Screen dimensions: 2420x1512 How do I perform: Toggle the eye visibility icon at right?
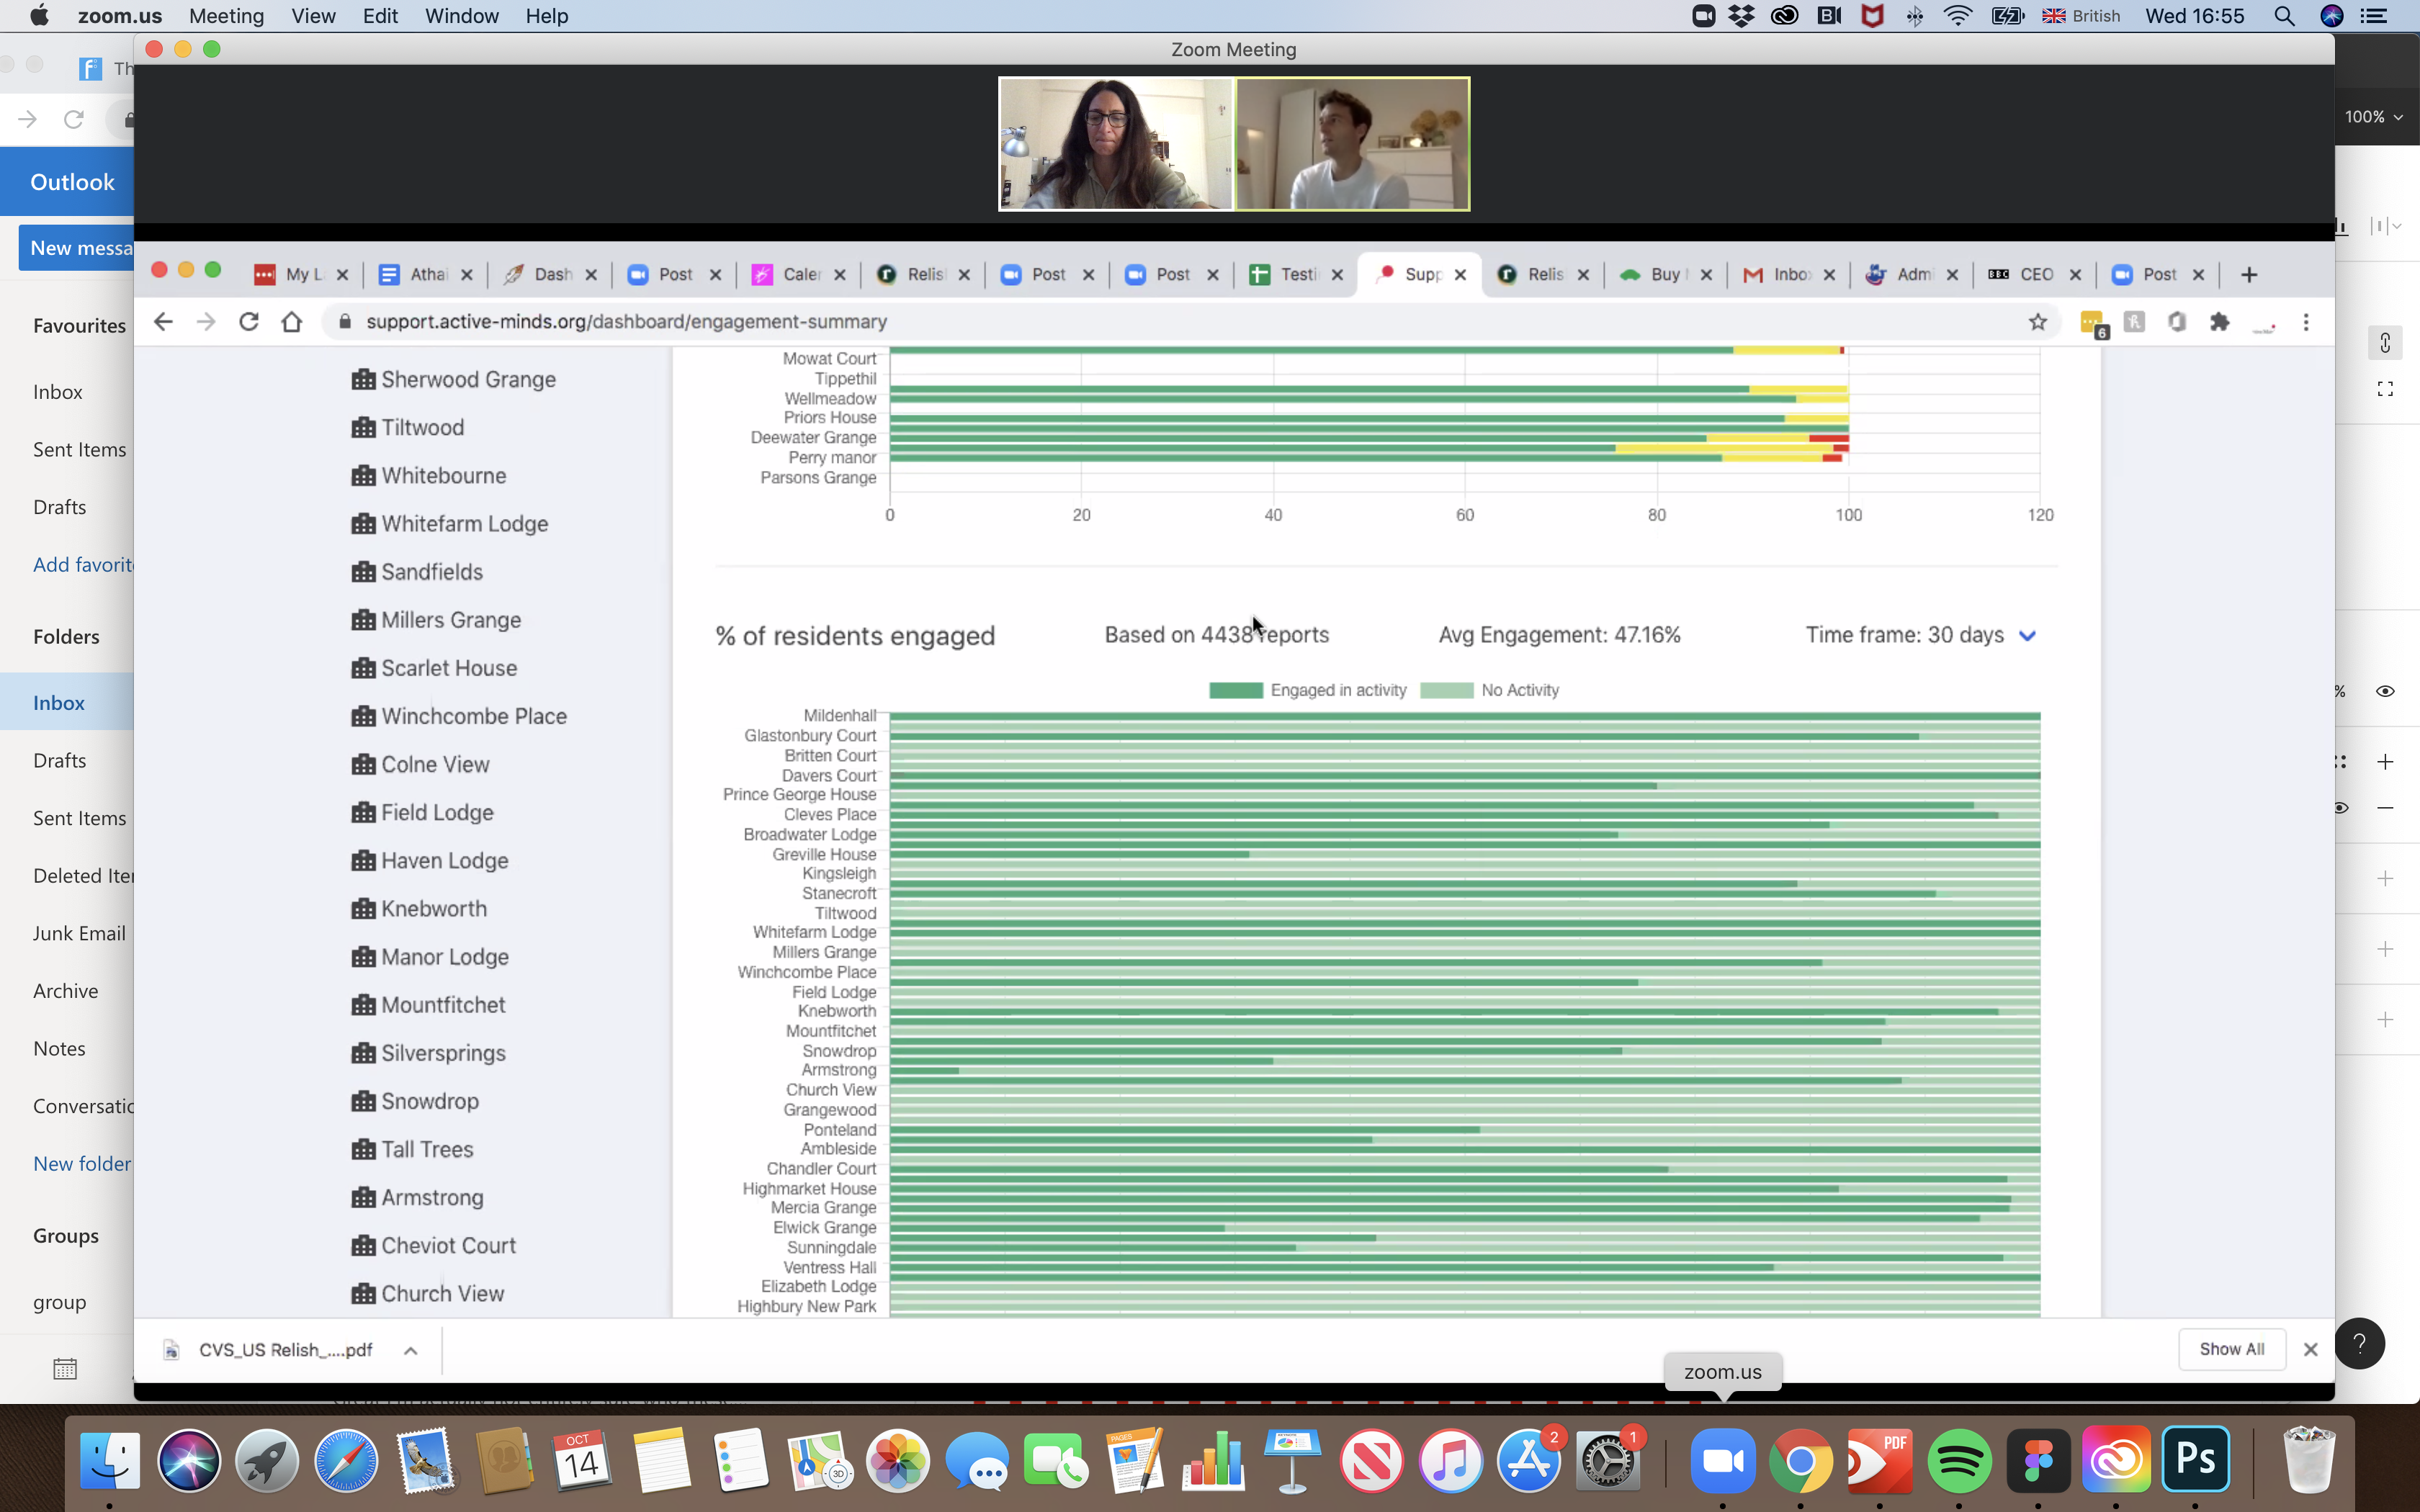pyautogui.click(x=2385, y=691)
